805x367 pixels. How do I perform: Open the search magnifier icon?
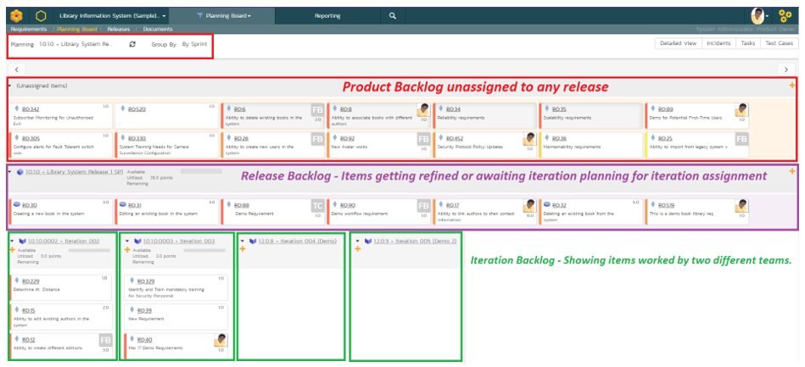392,15
